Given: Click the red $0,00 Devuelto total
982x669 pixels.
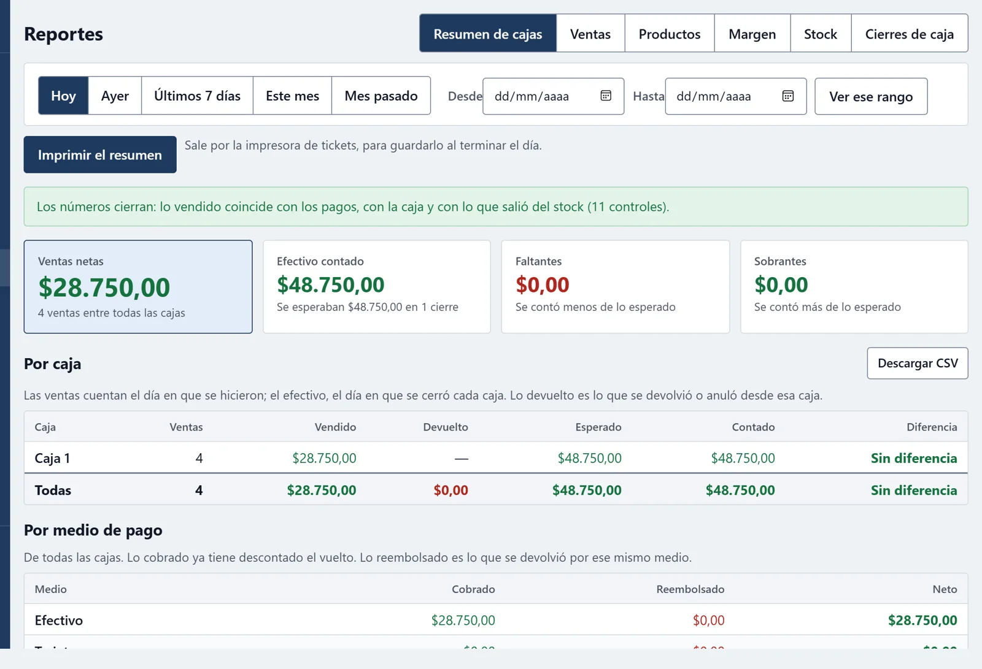Looking at the screenshot, I should click(x=450, y=490).
